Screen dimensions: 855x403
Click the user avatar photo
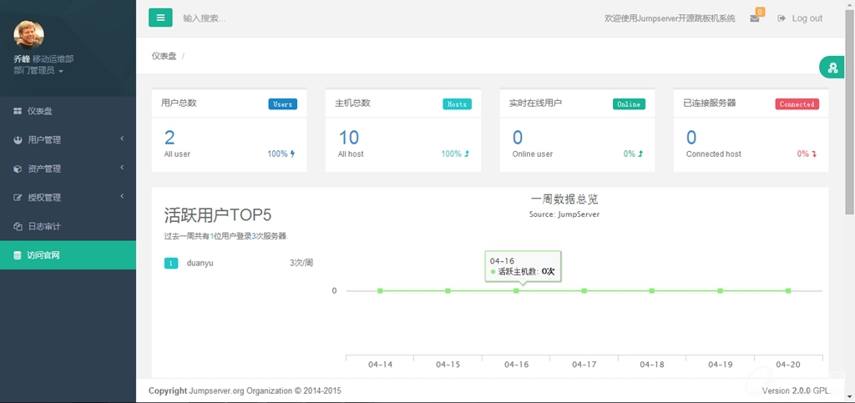pos(29,34)
